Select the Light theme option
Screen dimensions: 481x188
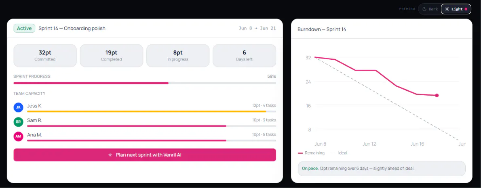[456, 9]
